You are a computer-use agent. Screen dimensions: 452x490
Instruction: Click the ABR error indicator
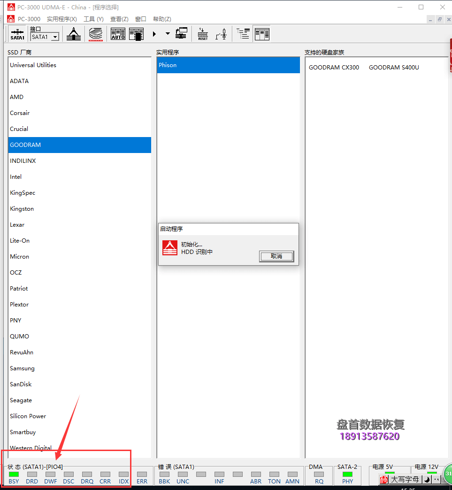256,475
